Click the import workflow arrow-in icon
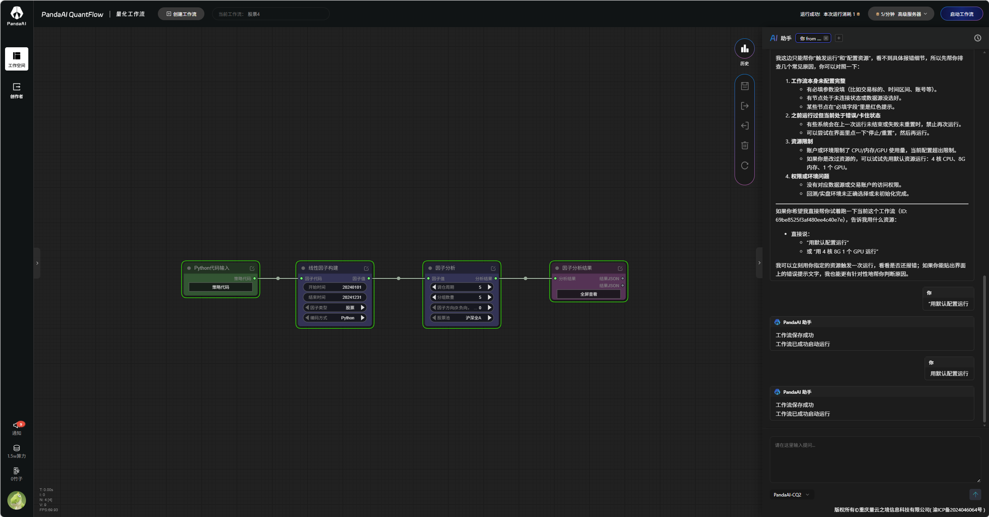Viewport: 989px width, 517px height. point(745,126)
